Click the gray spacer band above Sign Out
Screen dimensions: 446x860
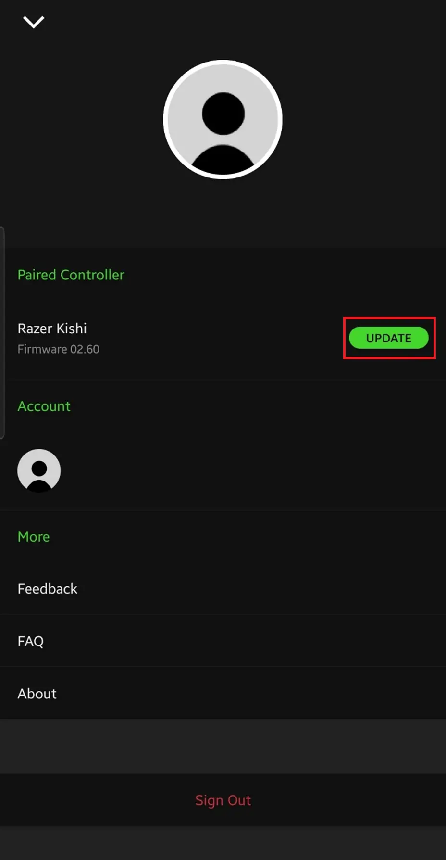[223, 746]
